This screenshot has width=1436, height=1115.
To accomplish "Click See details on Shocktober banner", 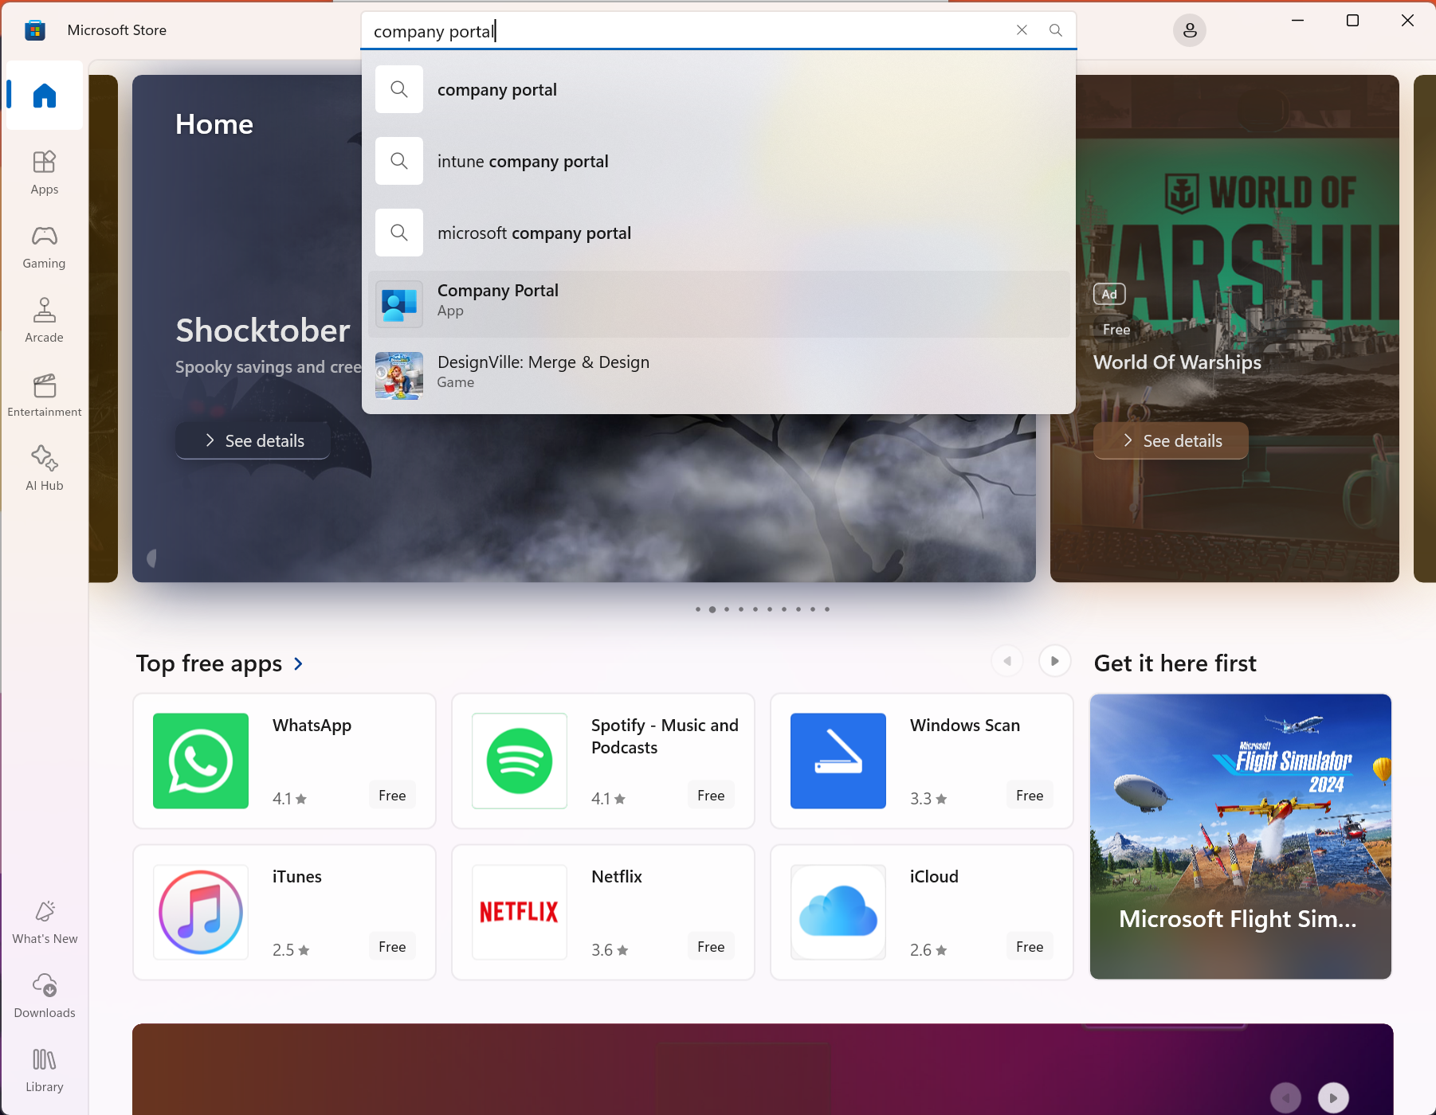I will [x=253, y=440].
